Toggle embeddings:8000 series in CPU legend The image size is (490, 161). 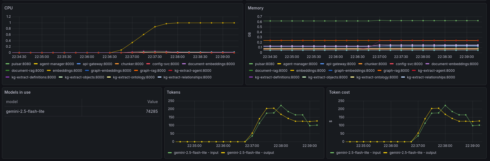coord(67,71)
